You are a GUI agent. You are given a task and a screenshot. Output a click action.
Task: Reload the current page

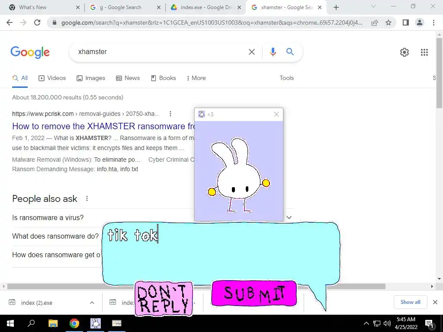point(37,22)
